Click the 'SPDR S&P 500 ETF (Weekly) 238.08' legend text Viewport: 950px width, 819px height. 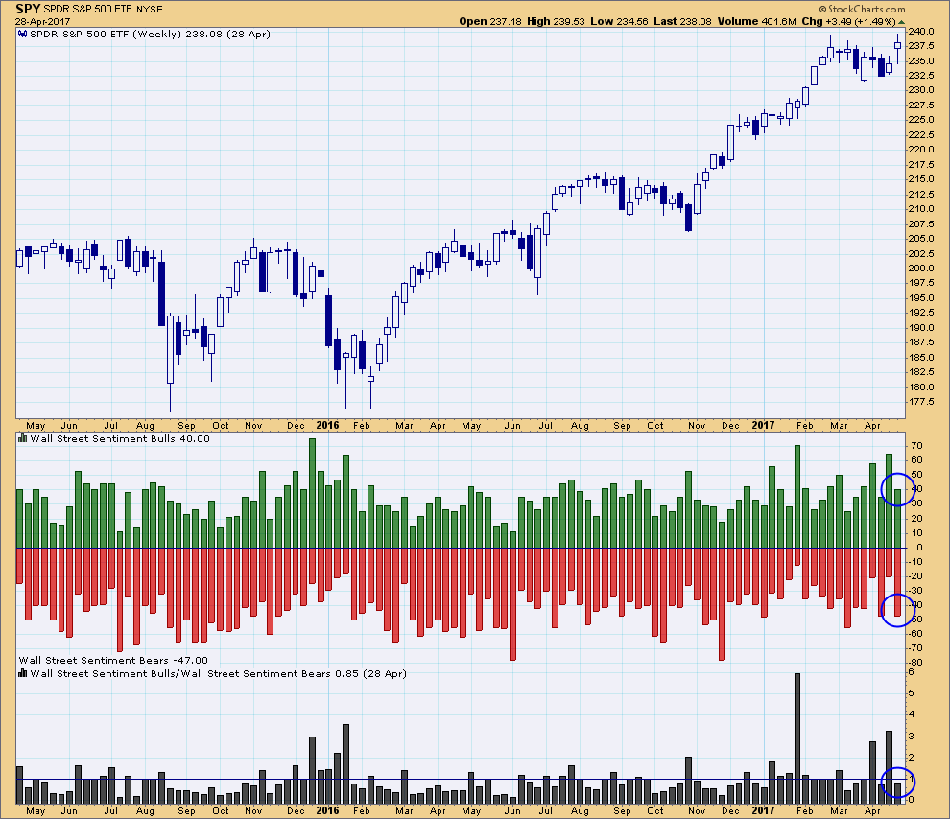point(127,35)
